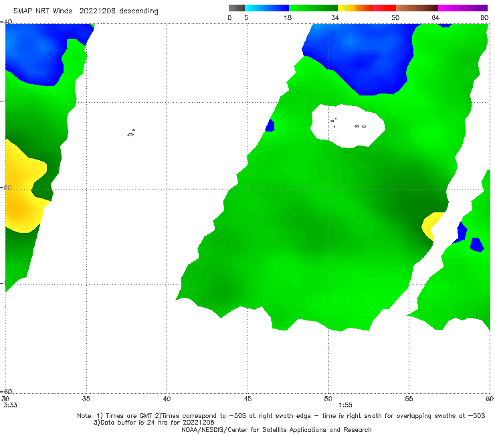This screenshot has height=434, width=495.
Task: Click the latitude axis label '-60'
Action: 6,391
